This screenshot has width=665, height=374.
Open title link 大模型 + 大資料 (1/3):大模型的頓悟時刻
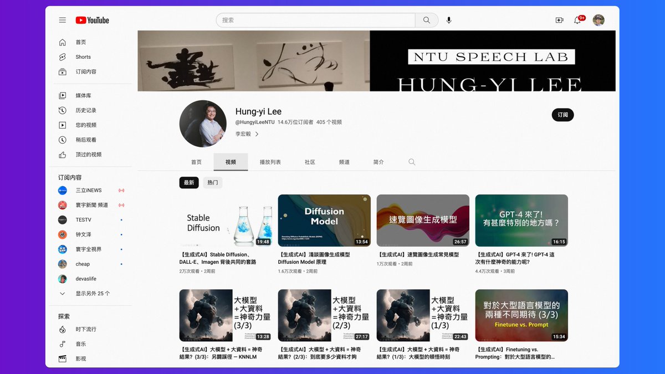(x=418, y=353)
